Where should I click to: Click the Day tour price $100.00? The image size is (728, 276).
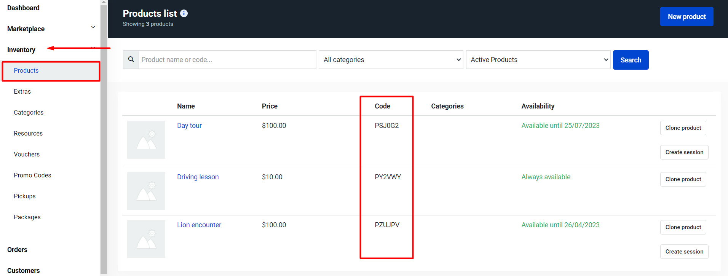[x=274, y=126]
